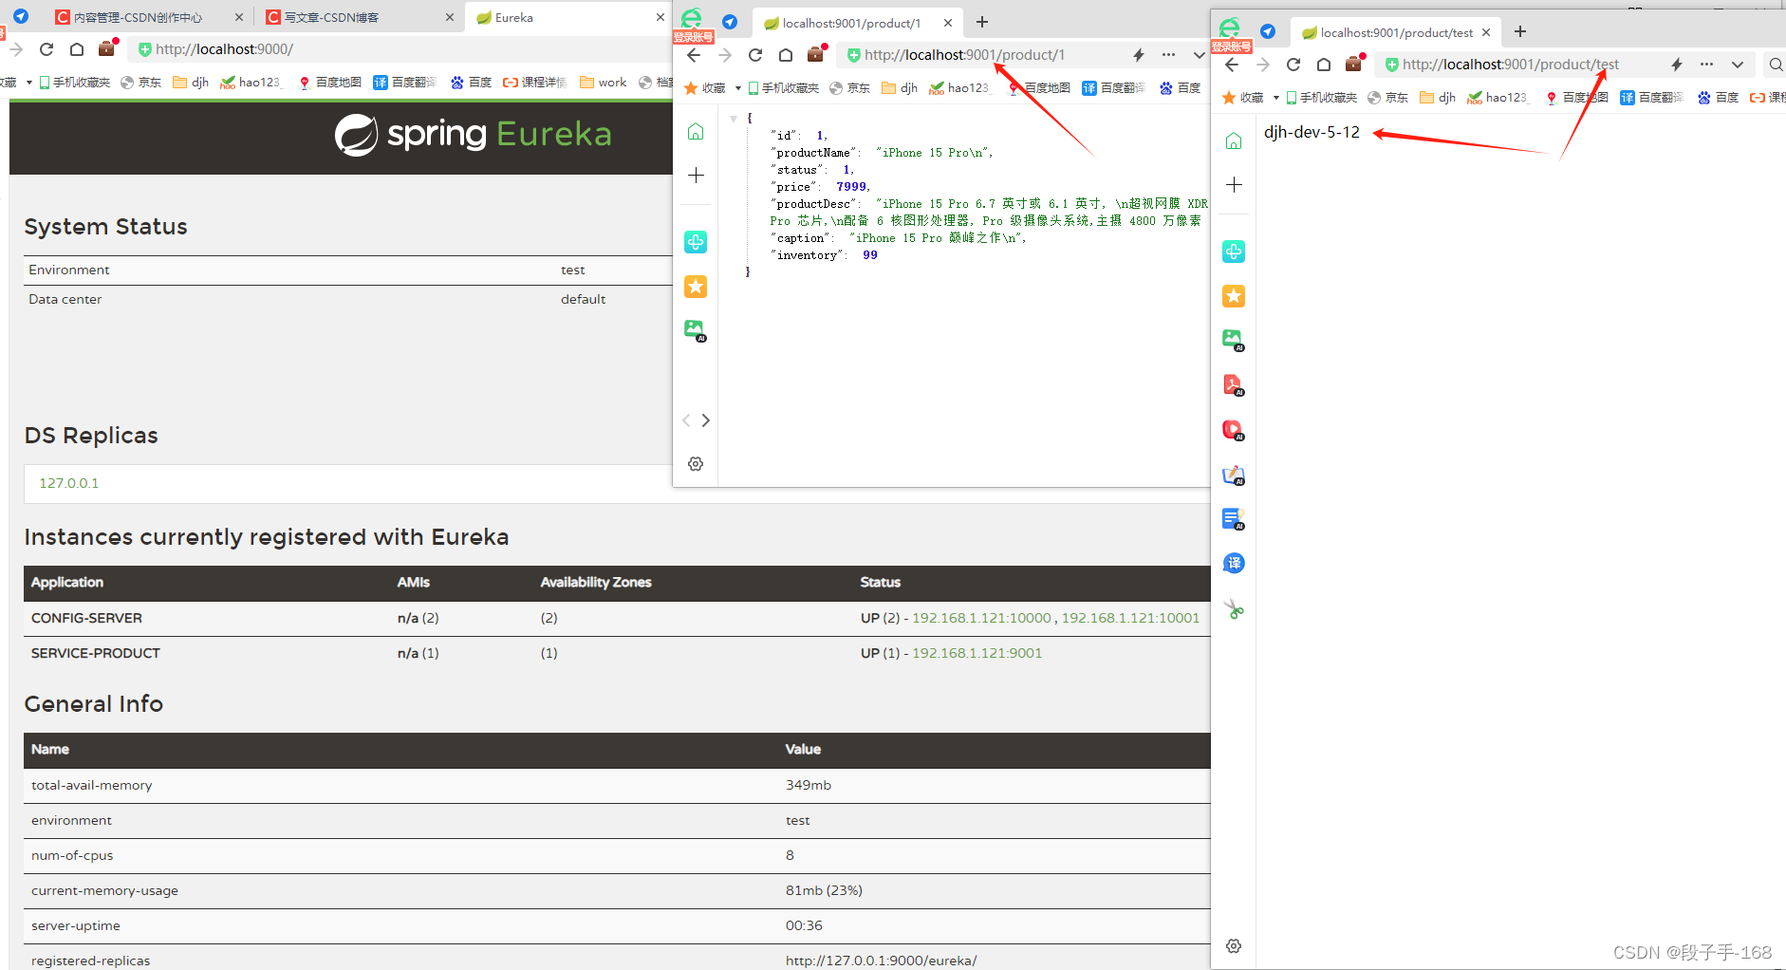Click the spring Eureka logo header
1786x970 pixels.
coord(474,135)
